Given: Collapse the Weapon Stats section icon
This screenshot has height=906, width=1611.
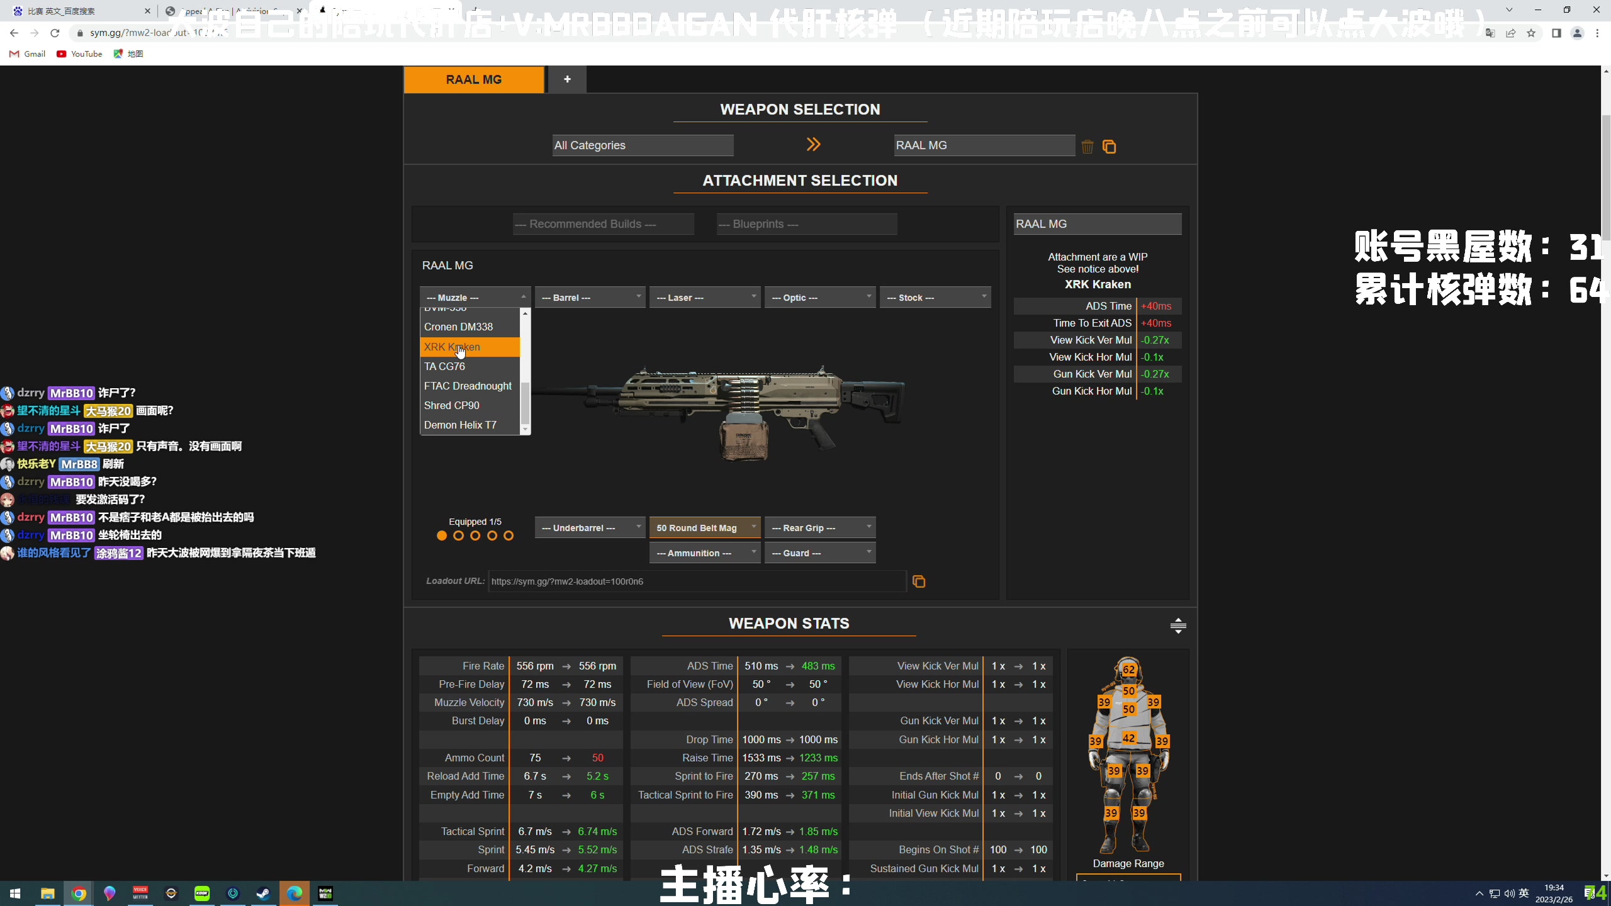Looking at the screenshot, I should [x=1178, y=625].
